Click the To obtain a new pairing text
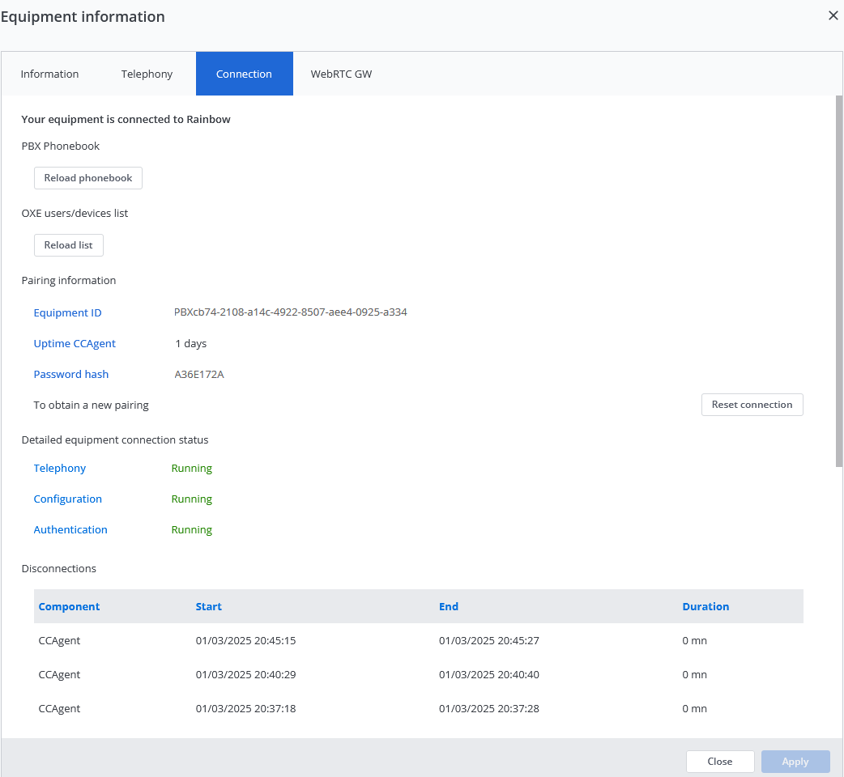Image resolution: width=844 pixels, height=777 pixels. point(91,405)
